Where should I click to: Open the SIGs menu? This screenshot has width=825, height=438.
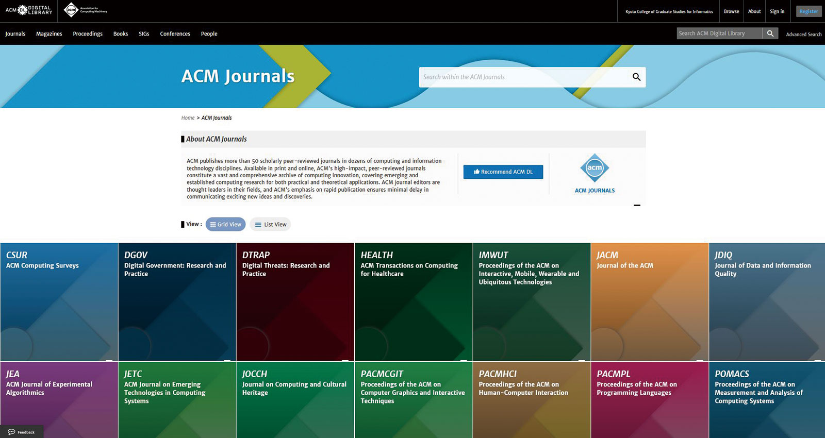144,34
